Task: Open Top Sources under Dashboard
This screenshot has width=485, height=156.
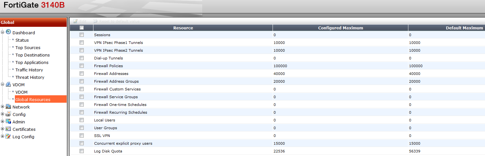Action: point(28,47)
